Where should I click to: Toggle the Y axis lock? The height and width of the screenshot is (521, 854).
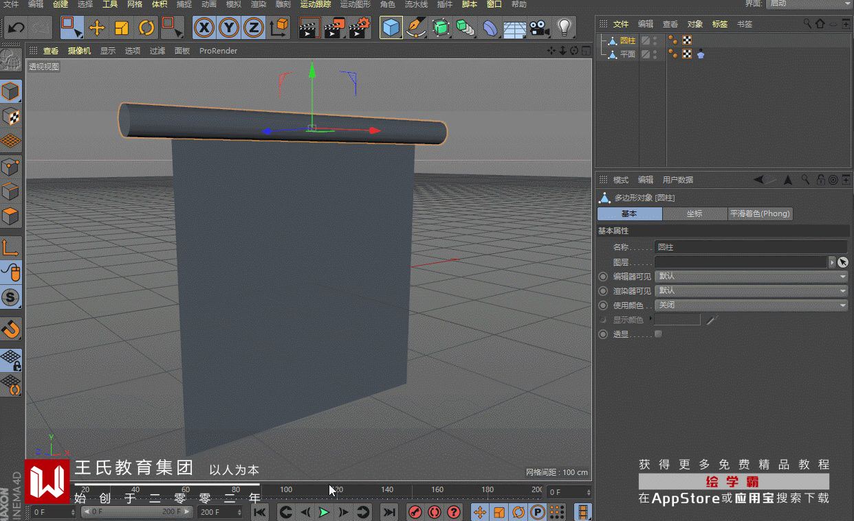pos(229,28)
